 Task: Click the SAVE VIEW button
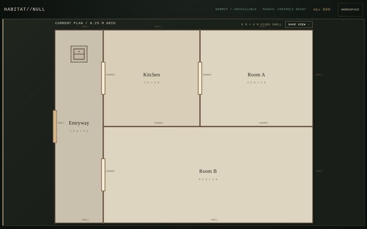(299, 24)
